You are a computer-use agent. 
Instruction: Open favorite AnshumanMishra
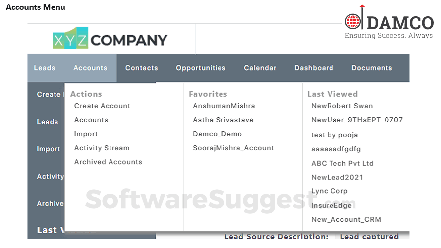[x=224, y=106]
